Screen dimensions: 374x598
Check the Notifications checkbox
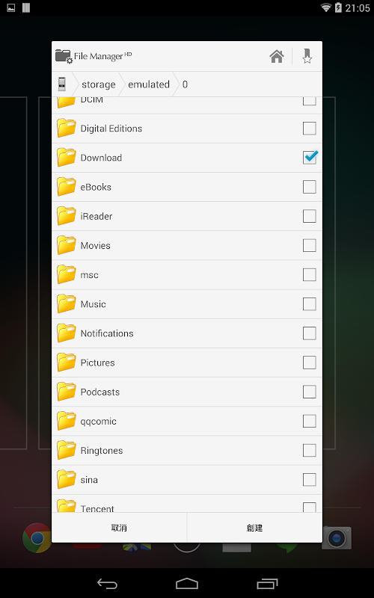coord(310,333)
